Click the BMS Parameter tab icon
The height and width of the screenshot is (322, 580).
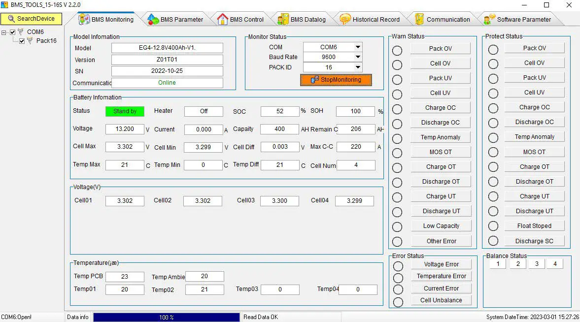153,19
